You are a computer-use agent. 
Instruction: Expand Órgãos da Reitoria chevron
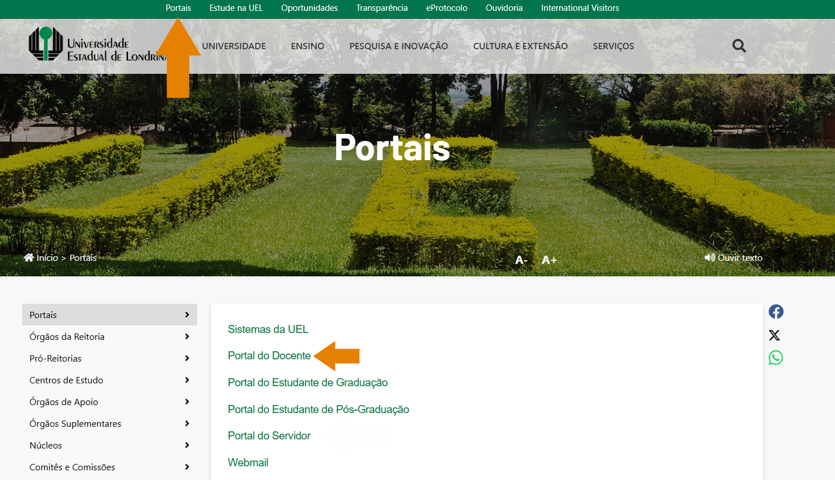(187, 336)
